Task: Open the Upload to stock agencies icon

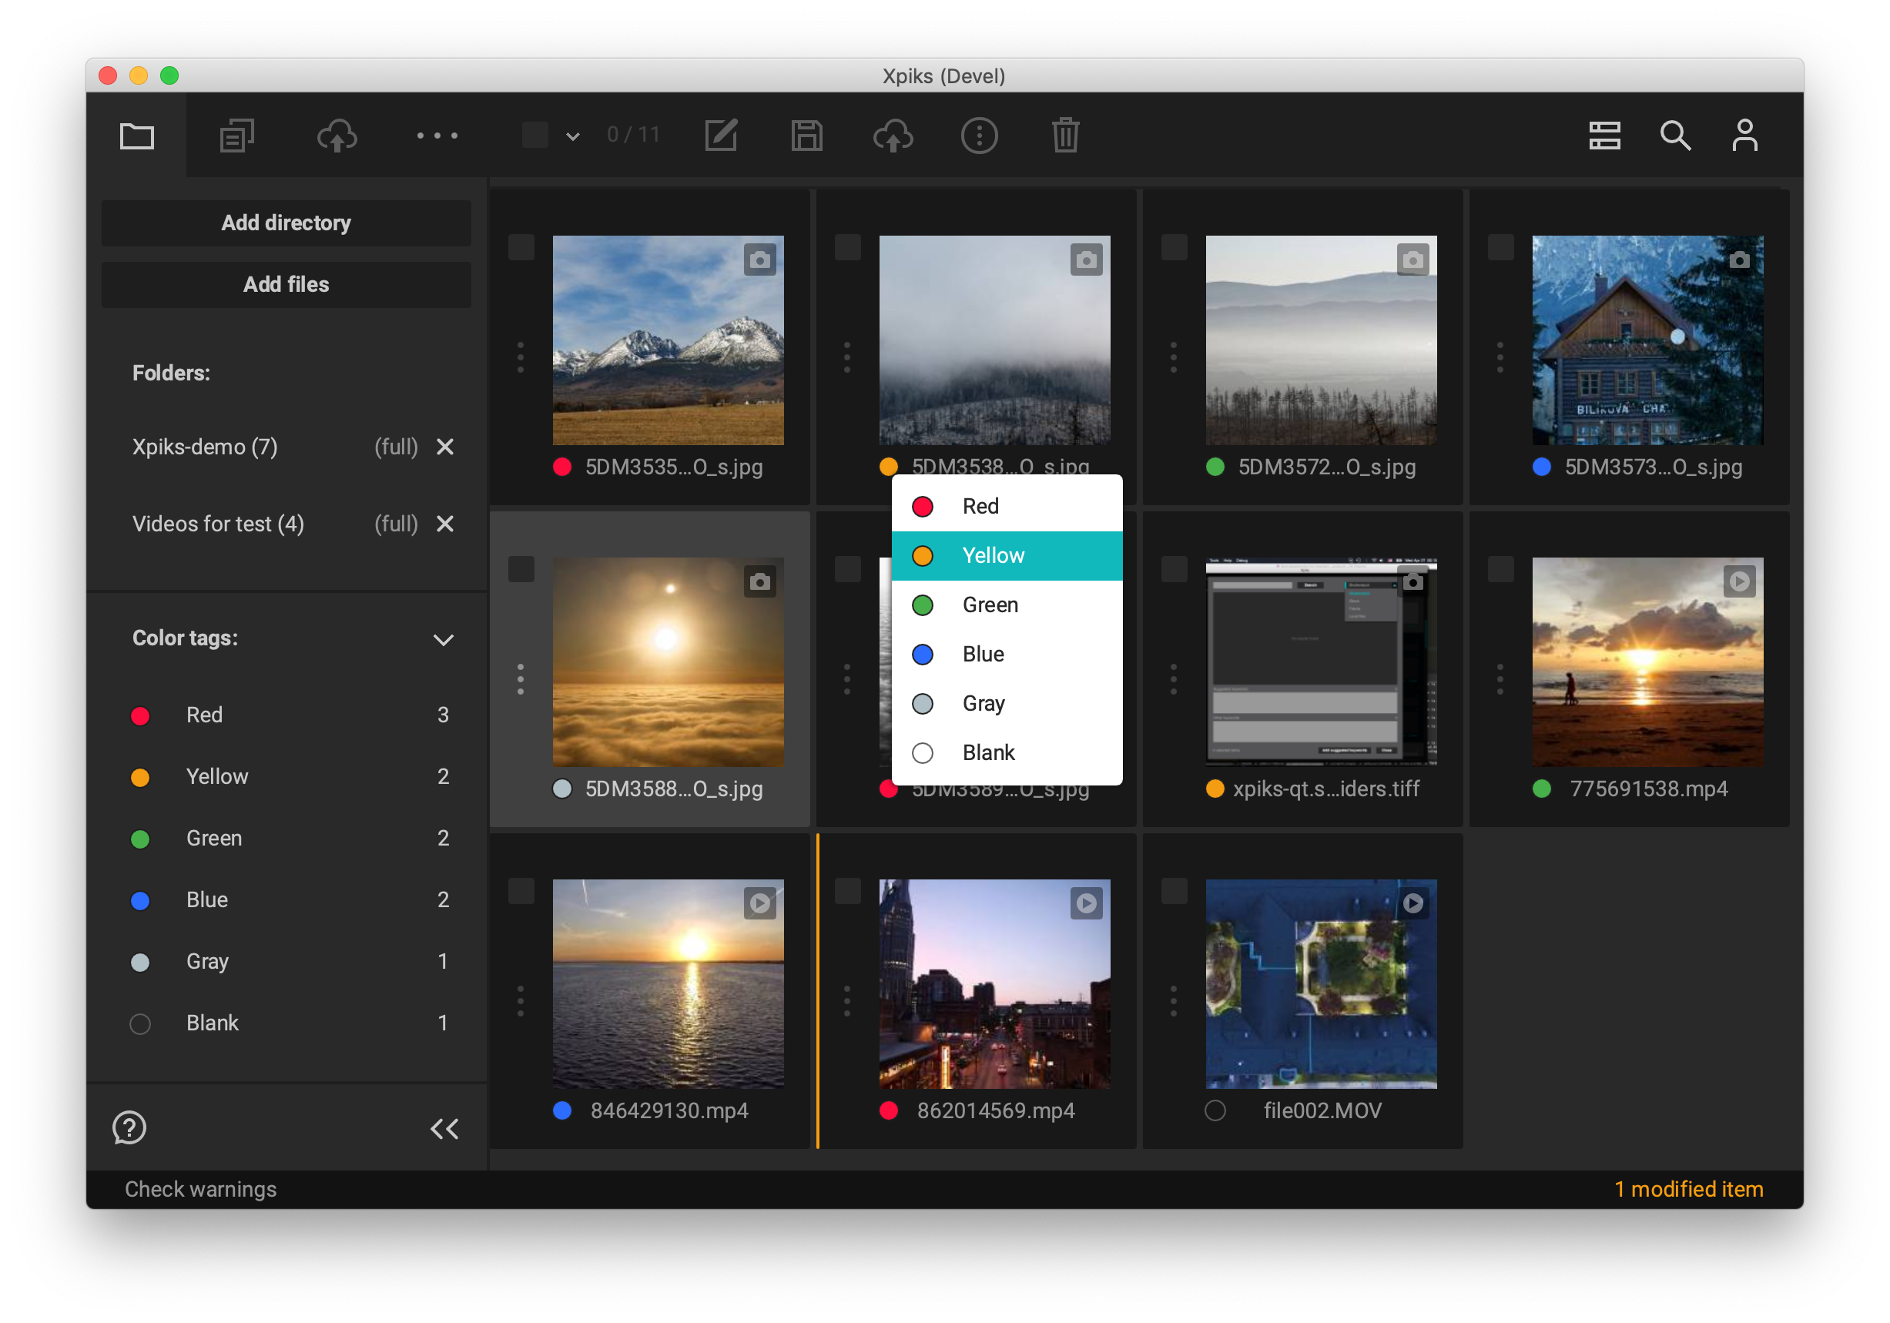Action: click(x=894, y=135)
